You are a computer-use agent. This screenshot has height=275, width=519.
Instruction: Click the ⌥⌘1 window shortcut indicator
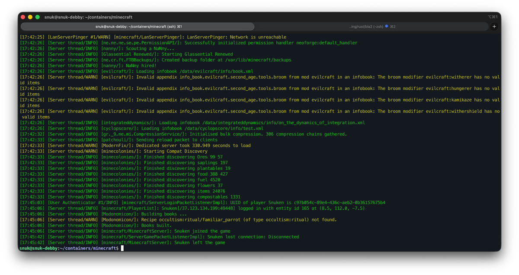click(493, 17)
